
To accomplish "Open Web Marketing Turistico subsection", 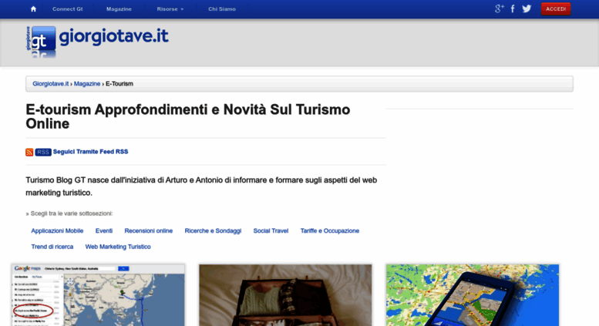I will [118, 247].
